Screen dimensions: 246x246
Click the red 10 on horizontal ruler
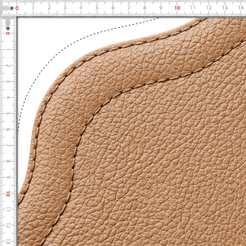tap(177, 8)
